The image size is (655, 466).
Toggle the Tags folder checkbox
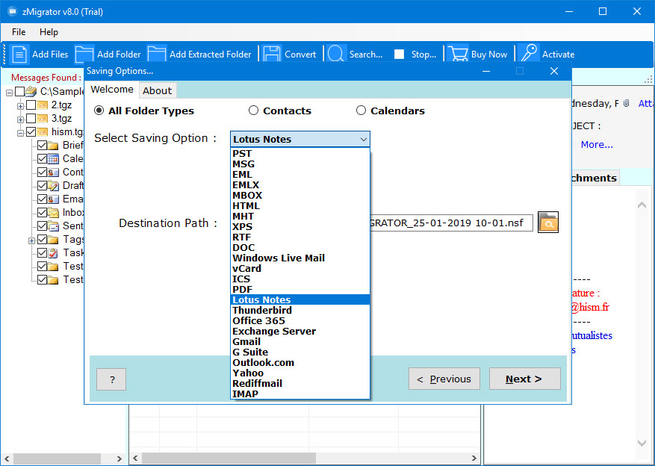pyautogui.click(x=42, y=239)
